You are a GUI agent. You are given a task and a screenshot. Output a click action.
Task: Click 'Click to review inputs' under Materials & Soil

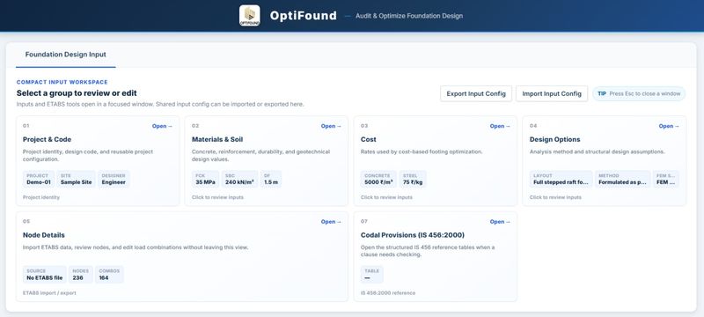217,197
